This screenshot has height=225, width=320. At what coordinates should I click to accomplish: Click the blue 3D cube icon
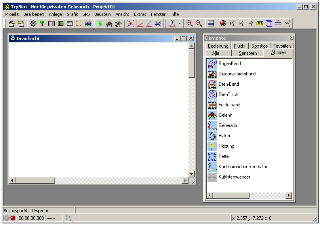[269, 24]
